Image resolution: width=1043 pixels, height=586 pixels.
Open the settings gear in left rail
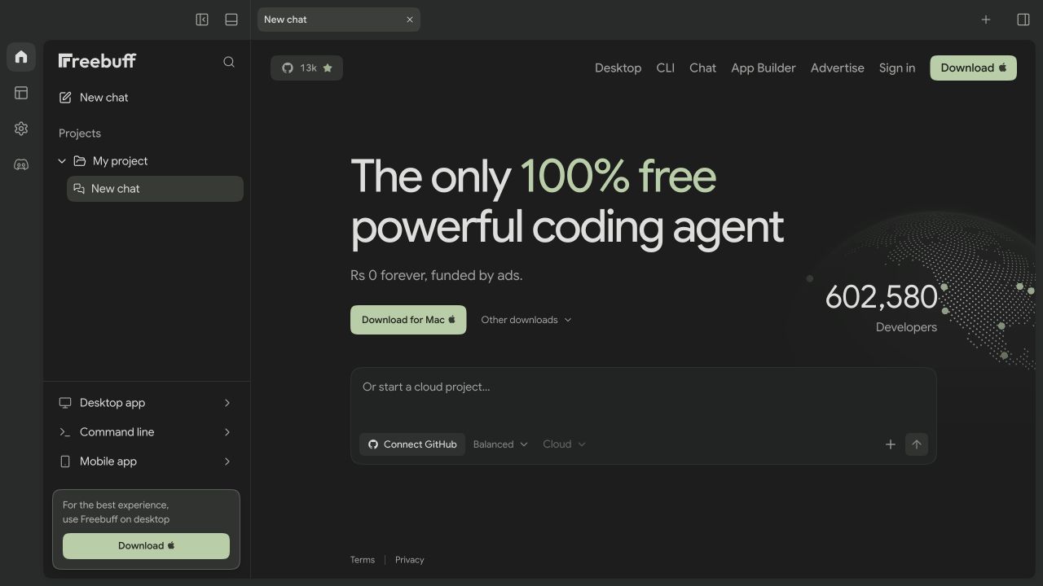21,129
